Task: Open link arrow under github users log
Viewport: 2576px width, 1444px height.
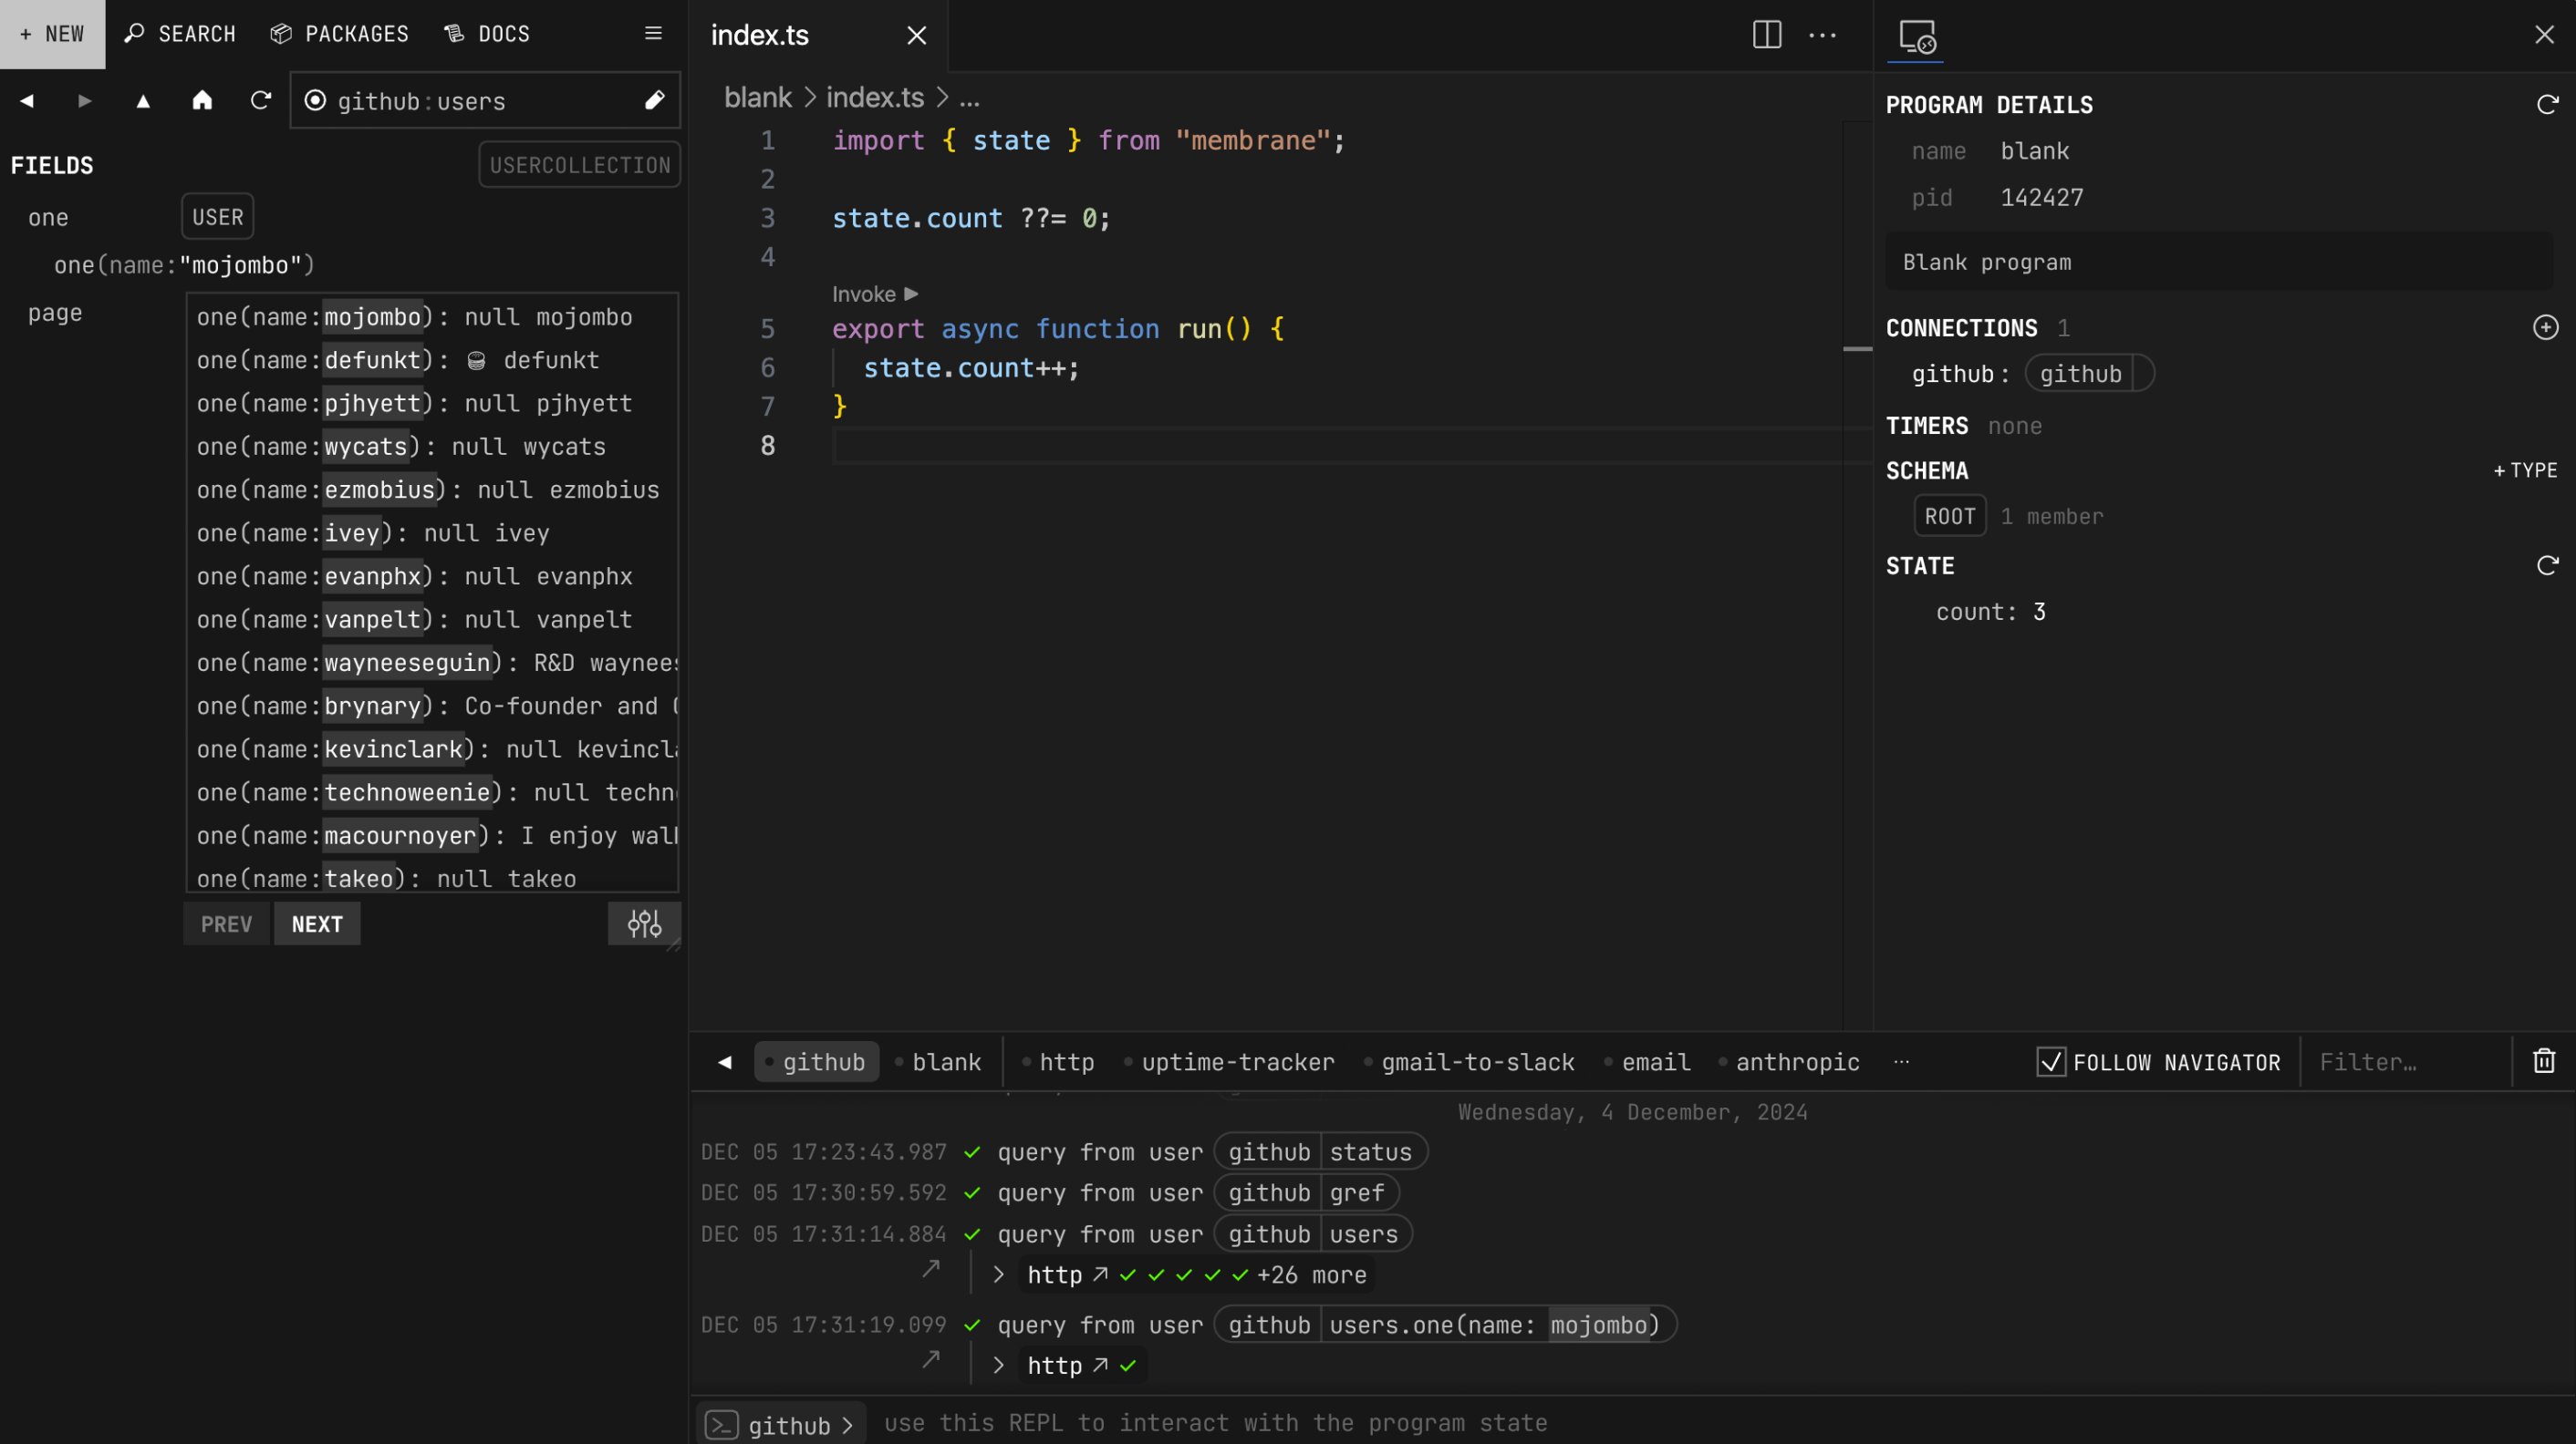Action: (x=931, y=1269)
